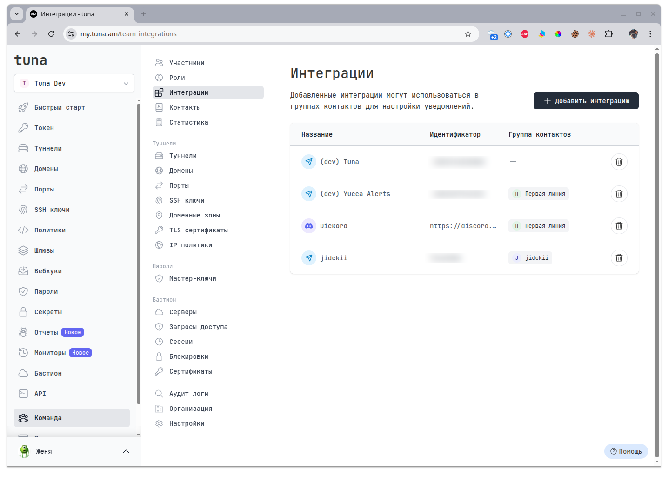
Task: Select Вебхуки in the left sidebar
Action: 48,271
